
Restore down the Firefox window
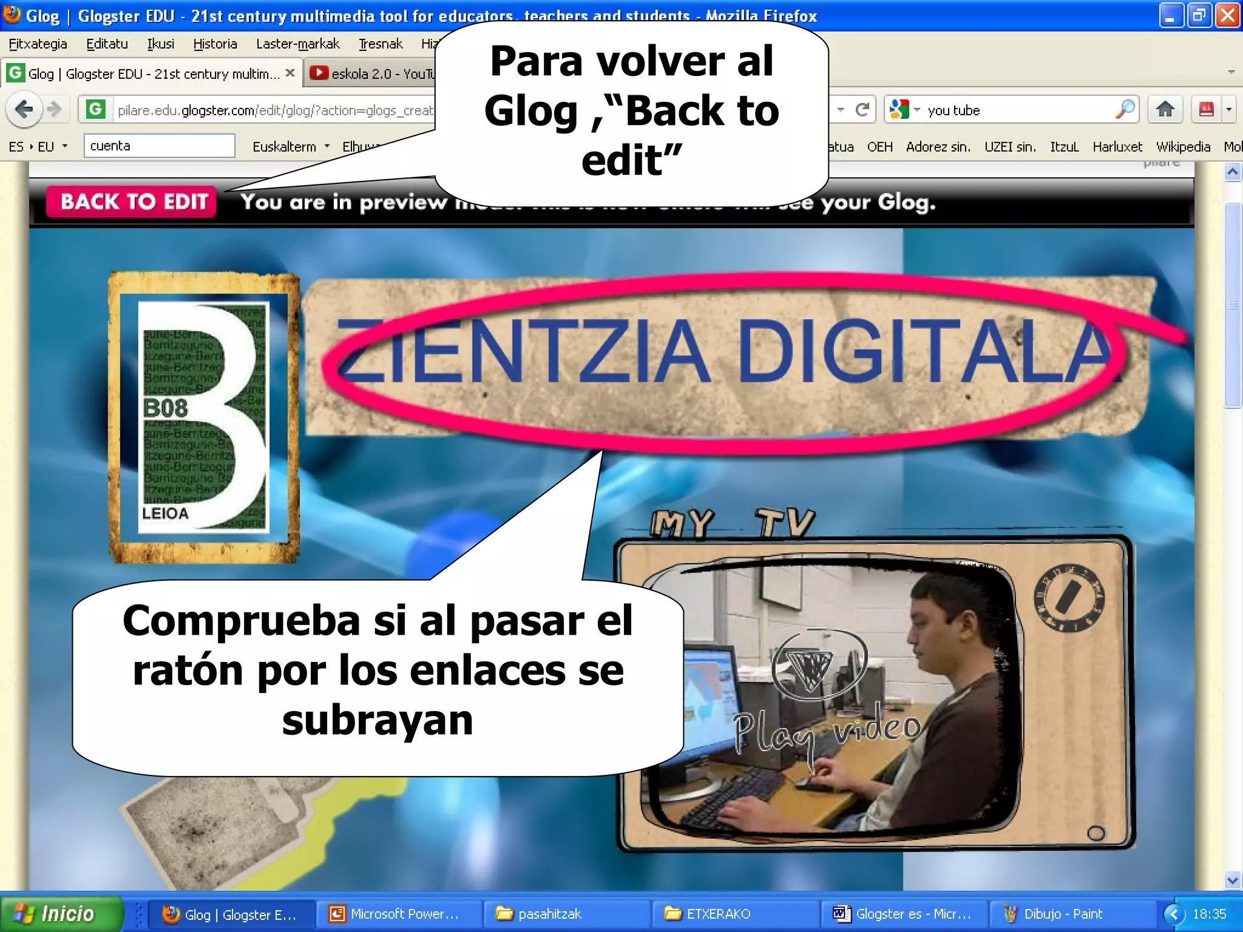coord(1199,15)
